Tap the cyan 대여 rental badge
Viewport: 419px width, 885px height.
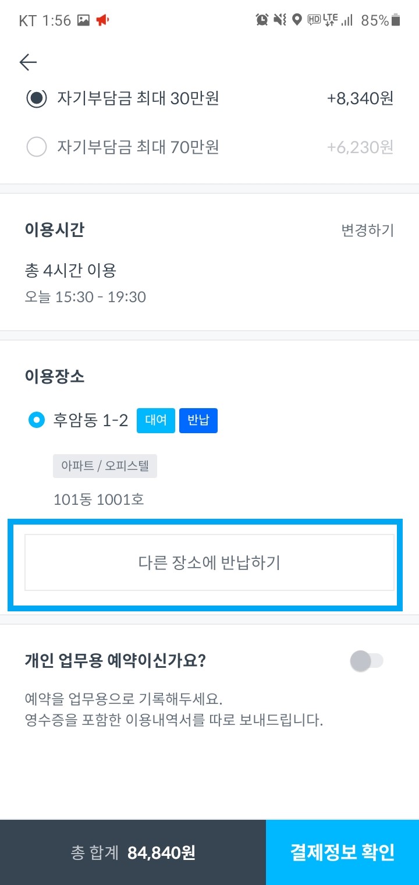pyautogui.click(x=155, y=420)
